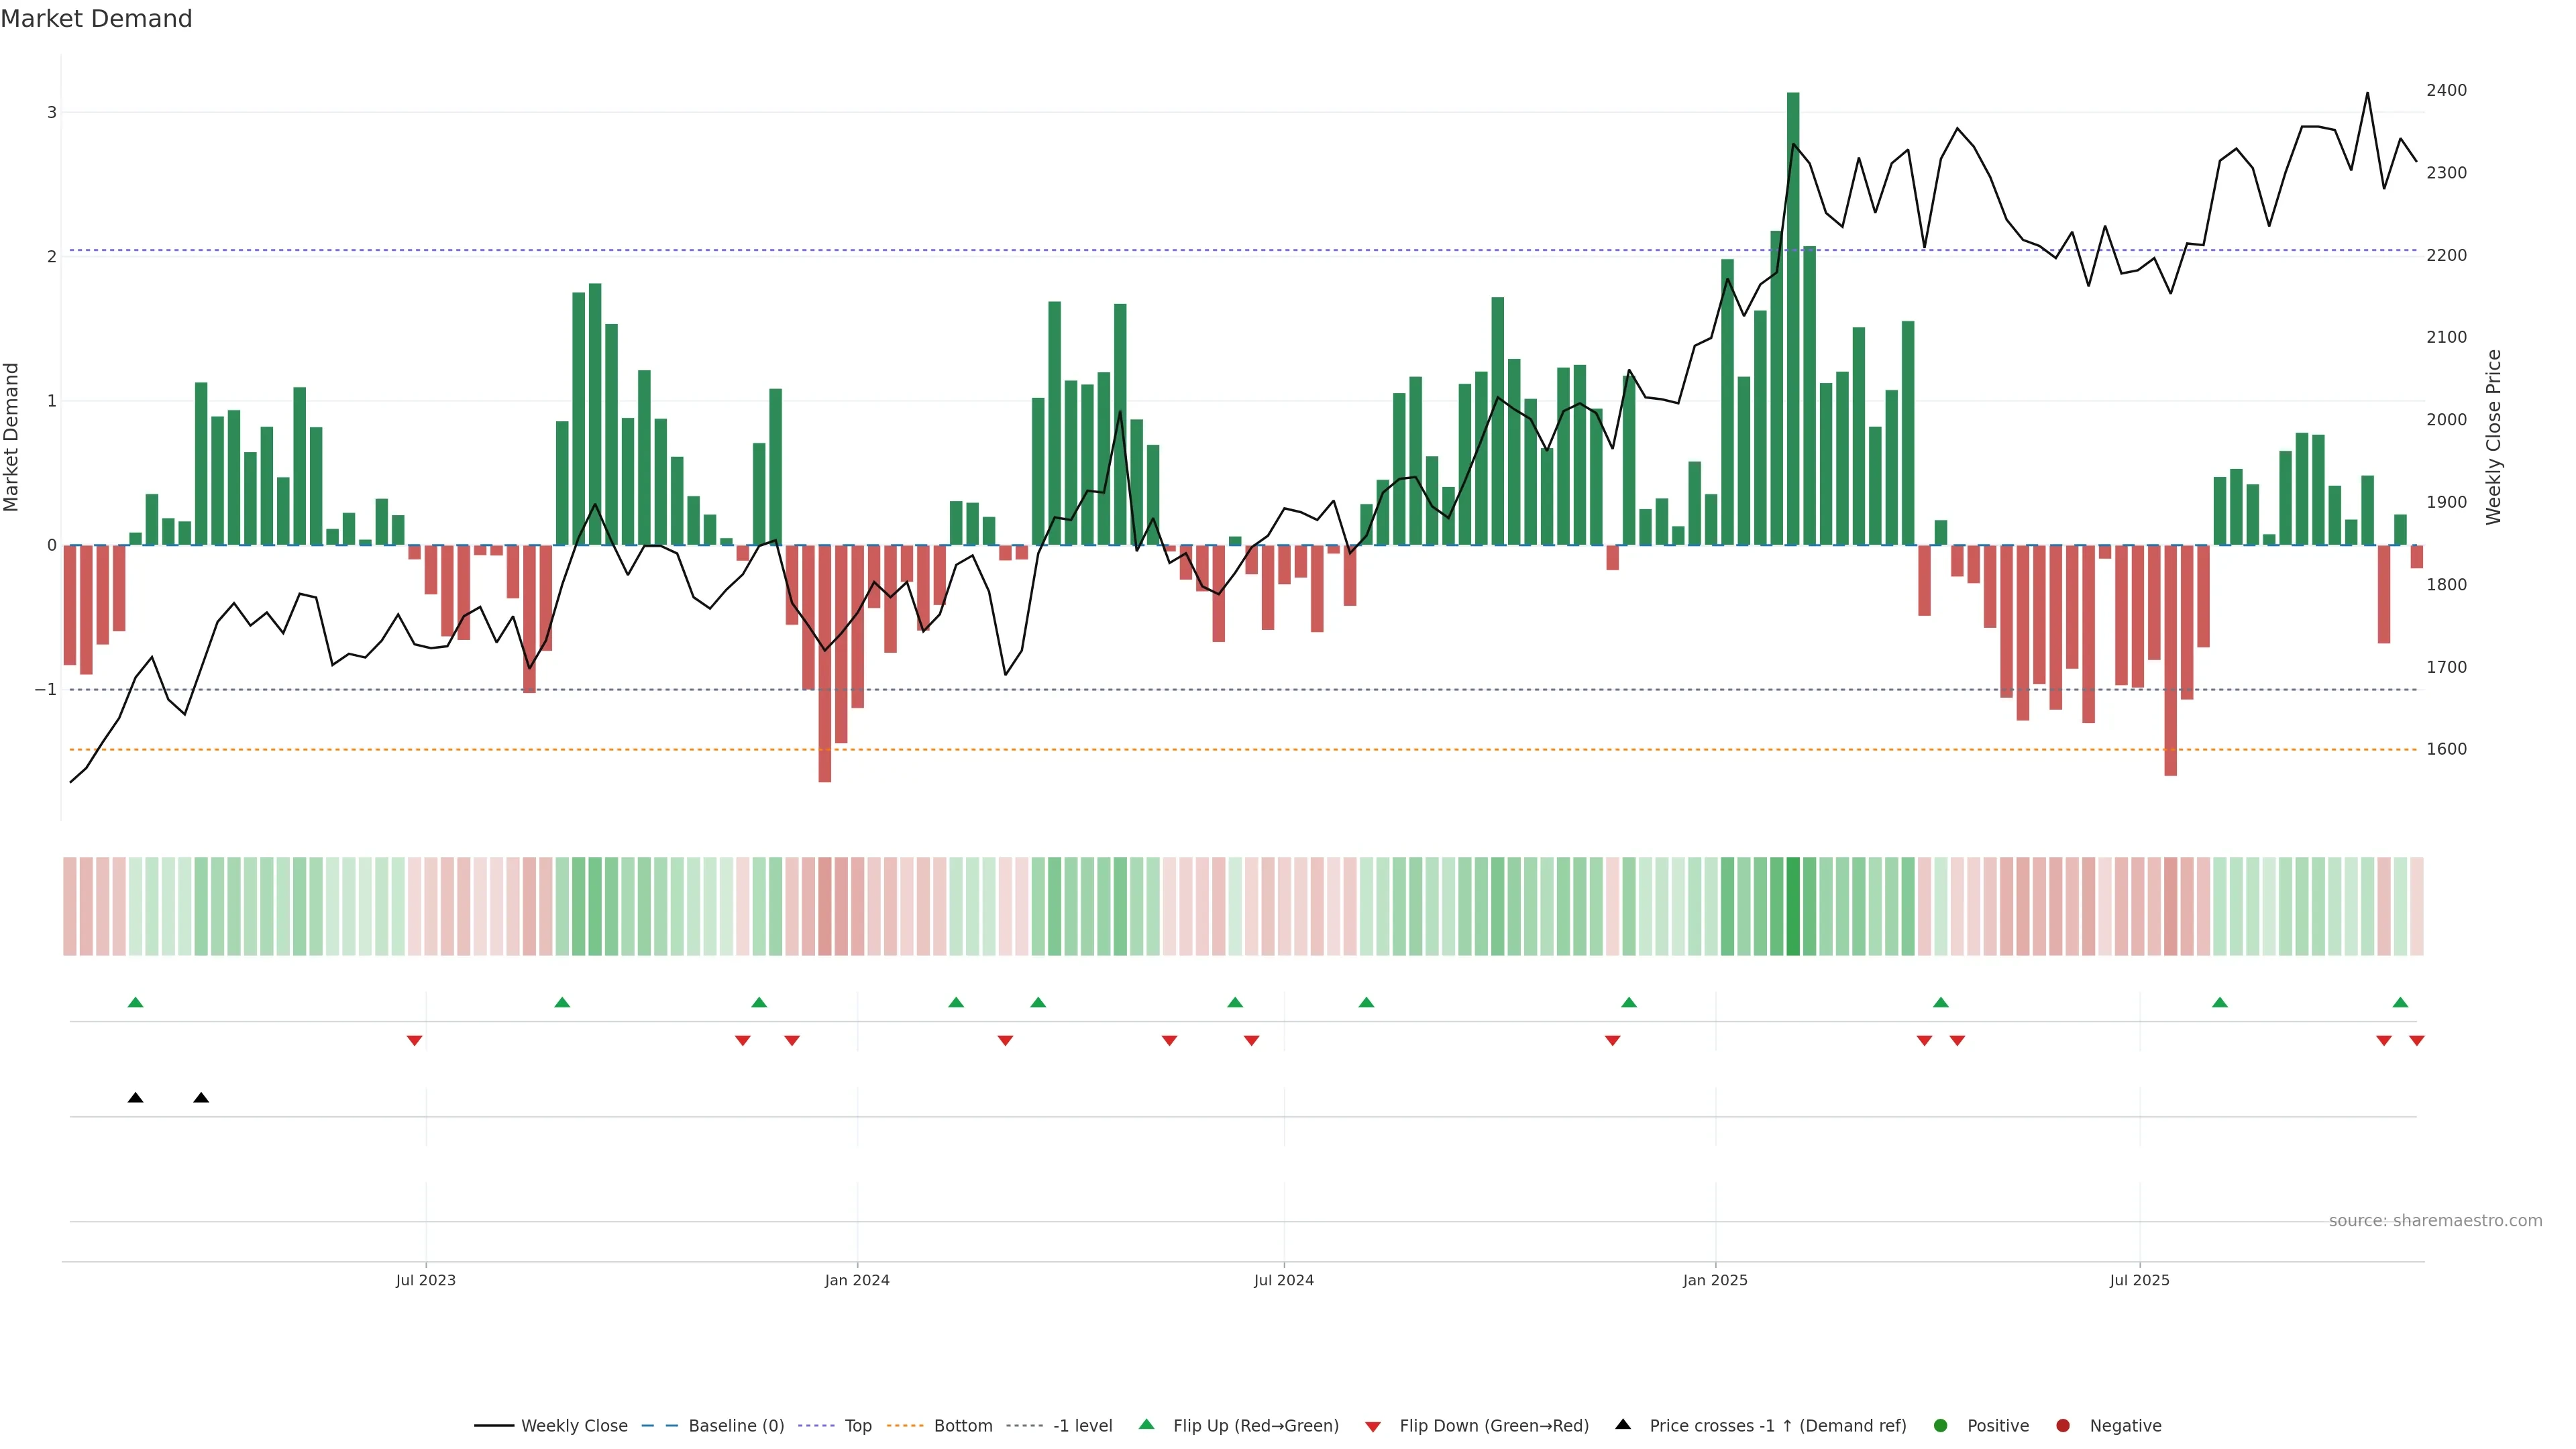
Task: Click the leftmost green flip-up marker
Action: tap(136, 1003)
